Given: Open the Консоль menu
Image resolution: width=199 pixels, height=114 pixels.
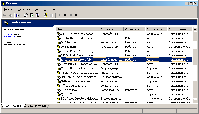Looking at the screenshot, I should 9,9.
